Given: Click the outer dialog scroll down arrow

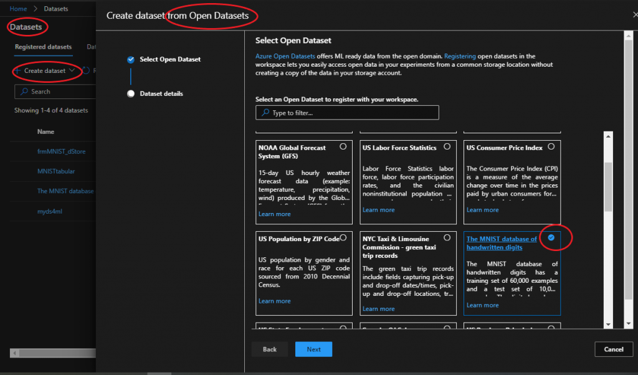Looking at the screenshot, I should click(629, 324).
